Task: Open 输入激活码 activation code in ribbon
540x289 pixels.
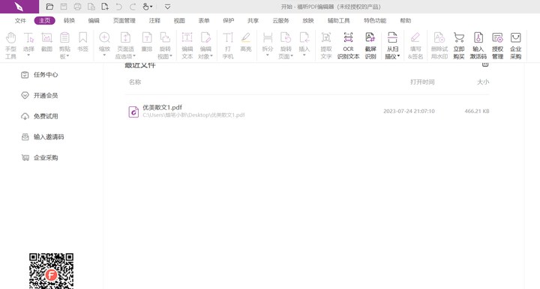Action: point(478,46)
